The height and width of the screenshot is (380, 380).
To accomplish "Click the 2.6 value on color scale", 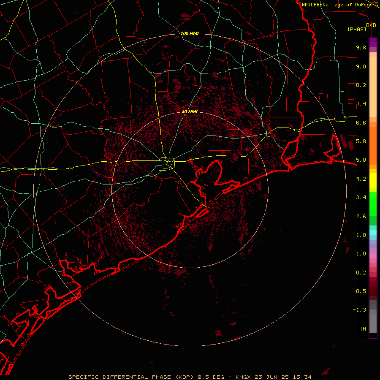I will pos(361,217).
